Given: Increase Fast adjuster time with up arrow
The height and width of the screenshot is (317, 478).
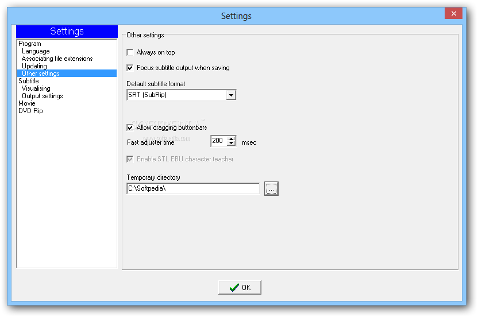Looking at the screenshot, I should pyautogui.click(x=232, y=138).
